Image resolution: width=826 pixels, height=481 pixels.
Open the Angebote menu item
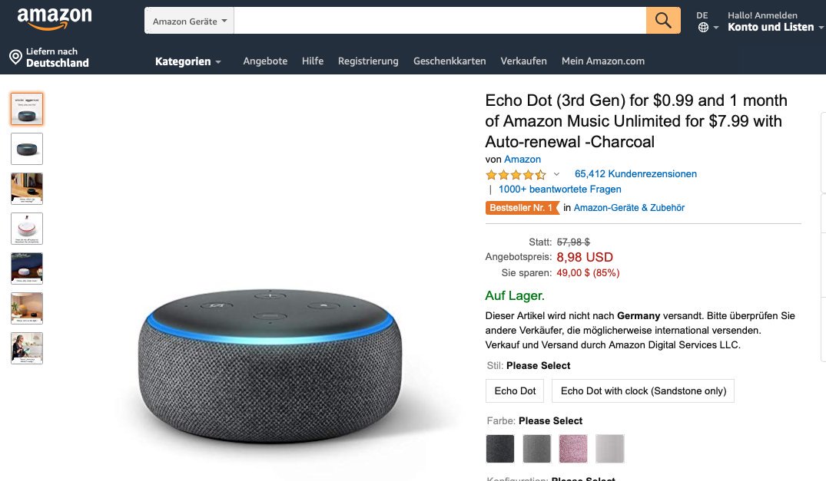265,61
